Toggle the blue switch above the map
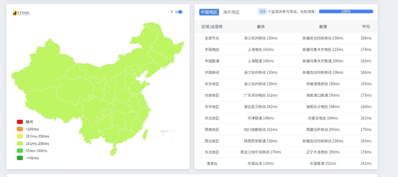 click(x=179, y=12)
